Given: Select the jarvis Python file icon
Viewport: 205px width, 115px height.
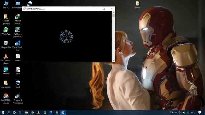Looking at the screenshot, I should [18, 71].
